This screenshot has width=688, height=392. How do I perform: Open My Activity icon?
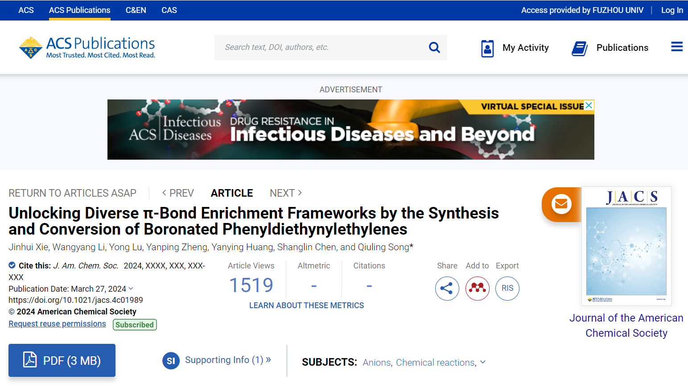(487, 48)
